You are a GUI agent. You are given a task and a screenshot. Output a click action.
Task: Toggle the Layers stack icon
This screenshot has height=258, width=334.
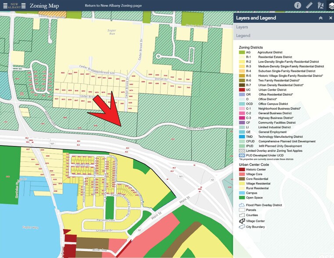(x=330, y=6)
